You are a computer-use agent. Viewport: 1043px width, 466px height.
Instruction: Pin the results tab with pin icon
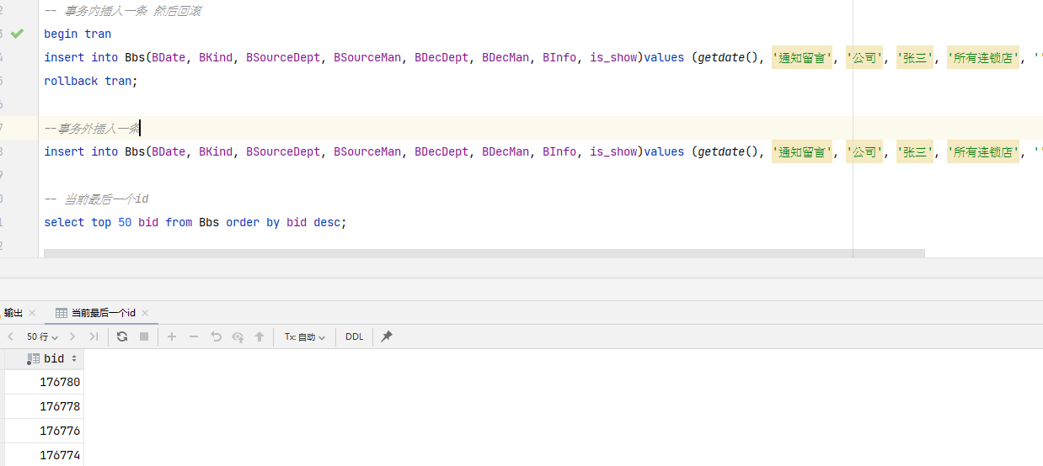point(387,336)
